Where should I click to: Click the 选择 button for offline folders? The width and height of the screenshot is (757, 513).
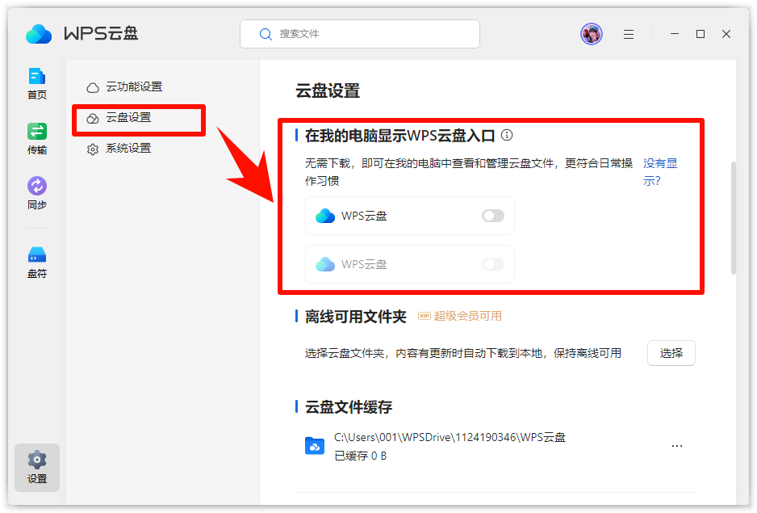(x=671, y=353)
